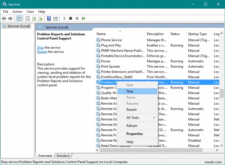Click the gear icon beside Retail Demo Service
This screenshot has height=165, width=225.
(x=98, y=146)
